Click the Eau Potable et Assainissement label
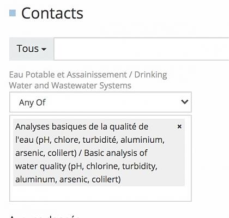This screenshot has height=218, width=229. (68, 75)
